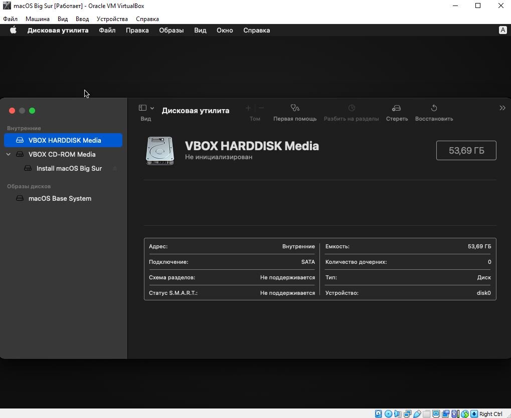Eject the Install macOS Big Sur volume
Viewport: 511px width, 418px height.
tap(115, 168)
